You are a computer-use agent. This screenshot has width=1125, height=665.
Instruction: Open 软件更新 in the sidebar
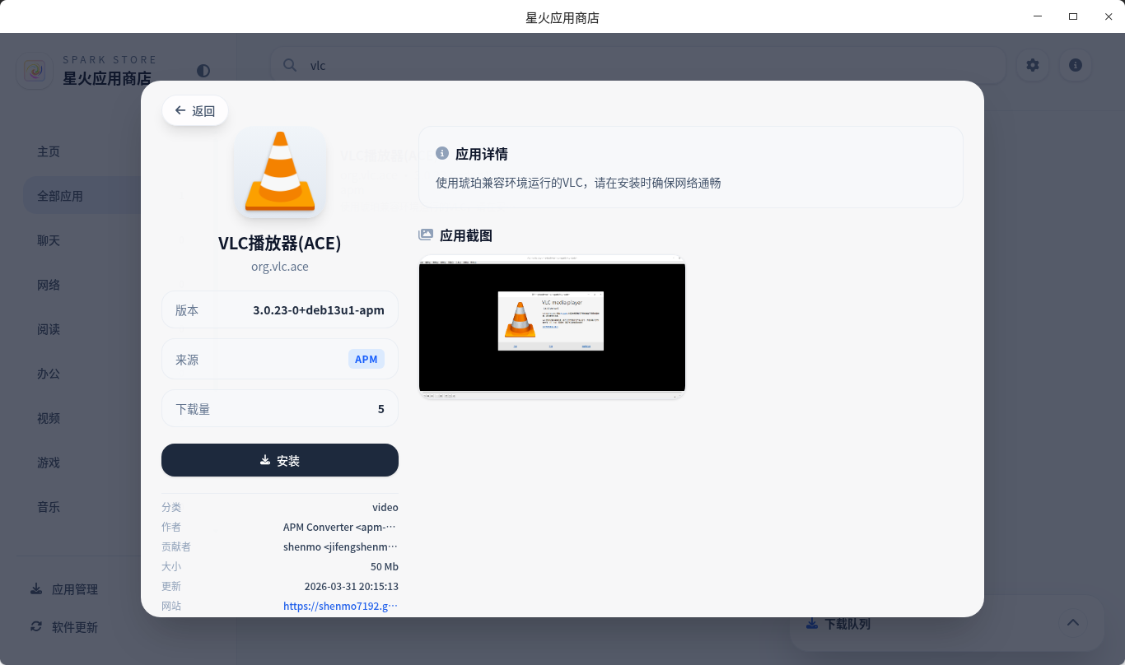[75, 627]
